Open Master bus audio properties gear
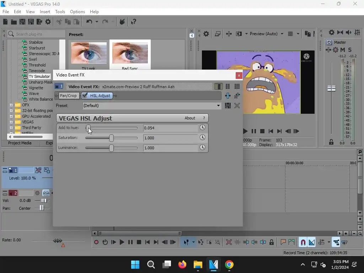The image size is (364, 273). 332,32
